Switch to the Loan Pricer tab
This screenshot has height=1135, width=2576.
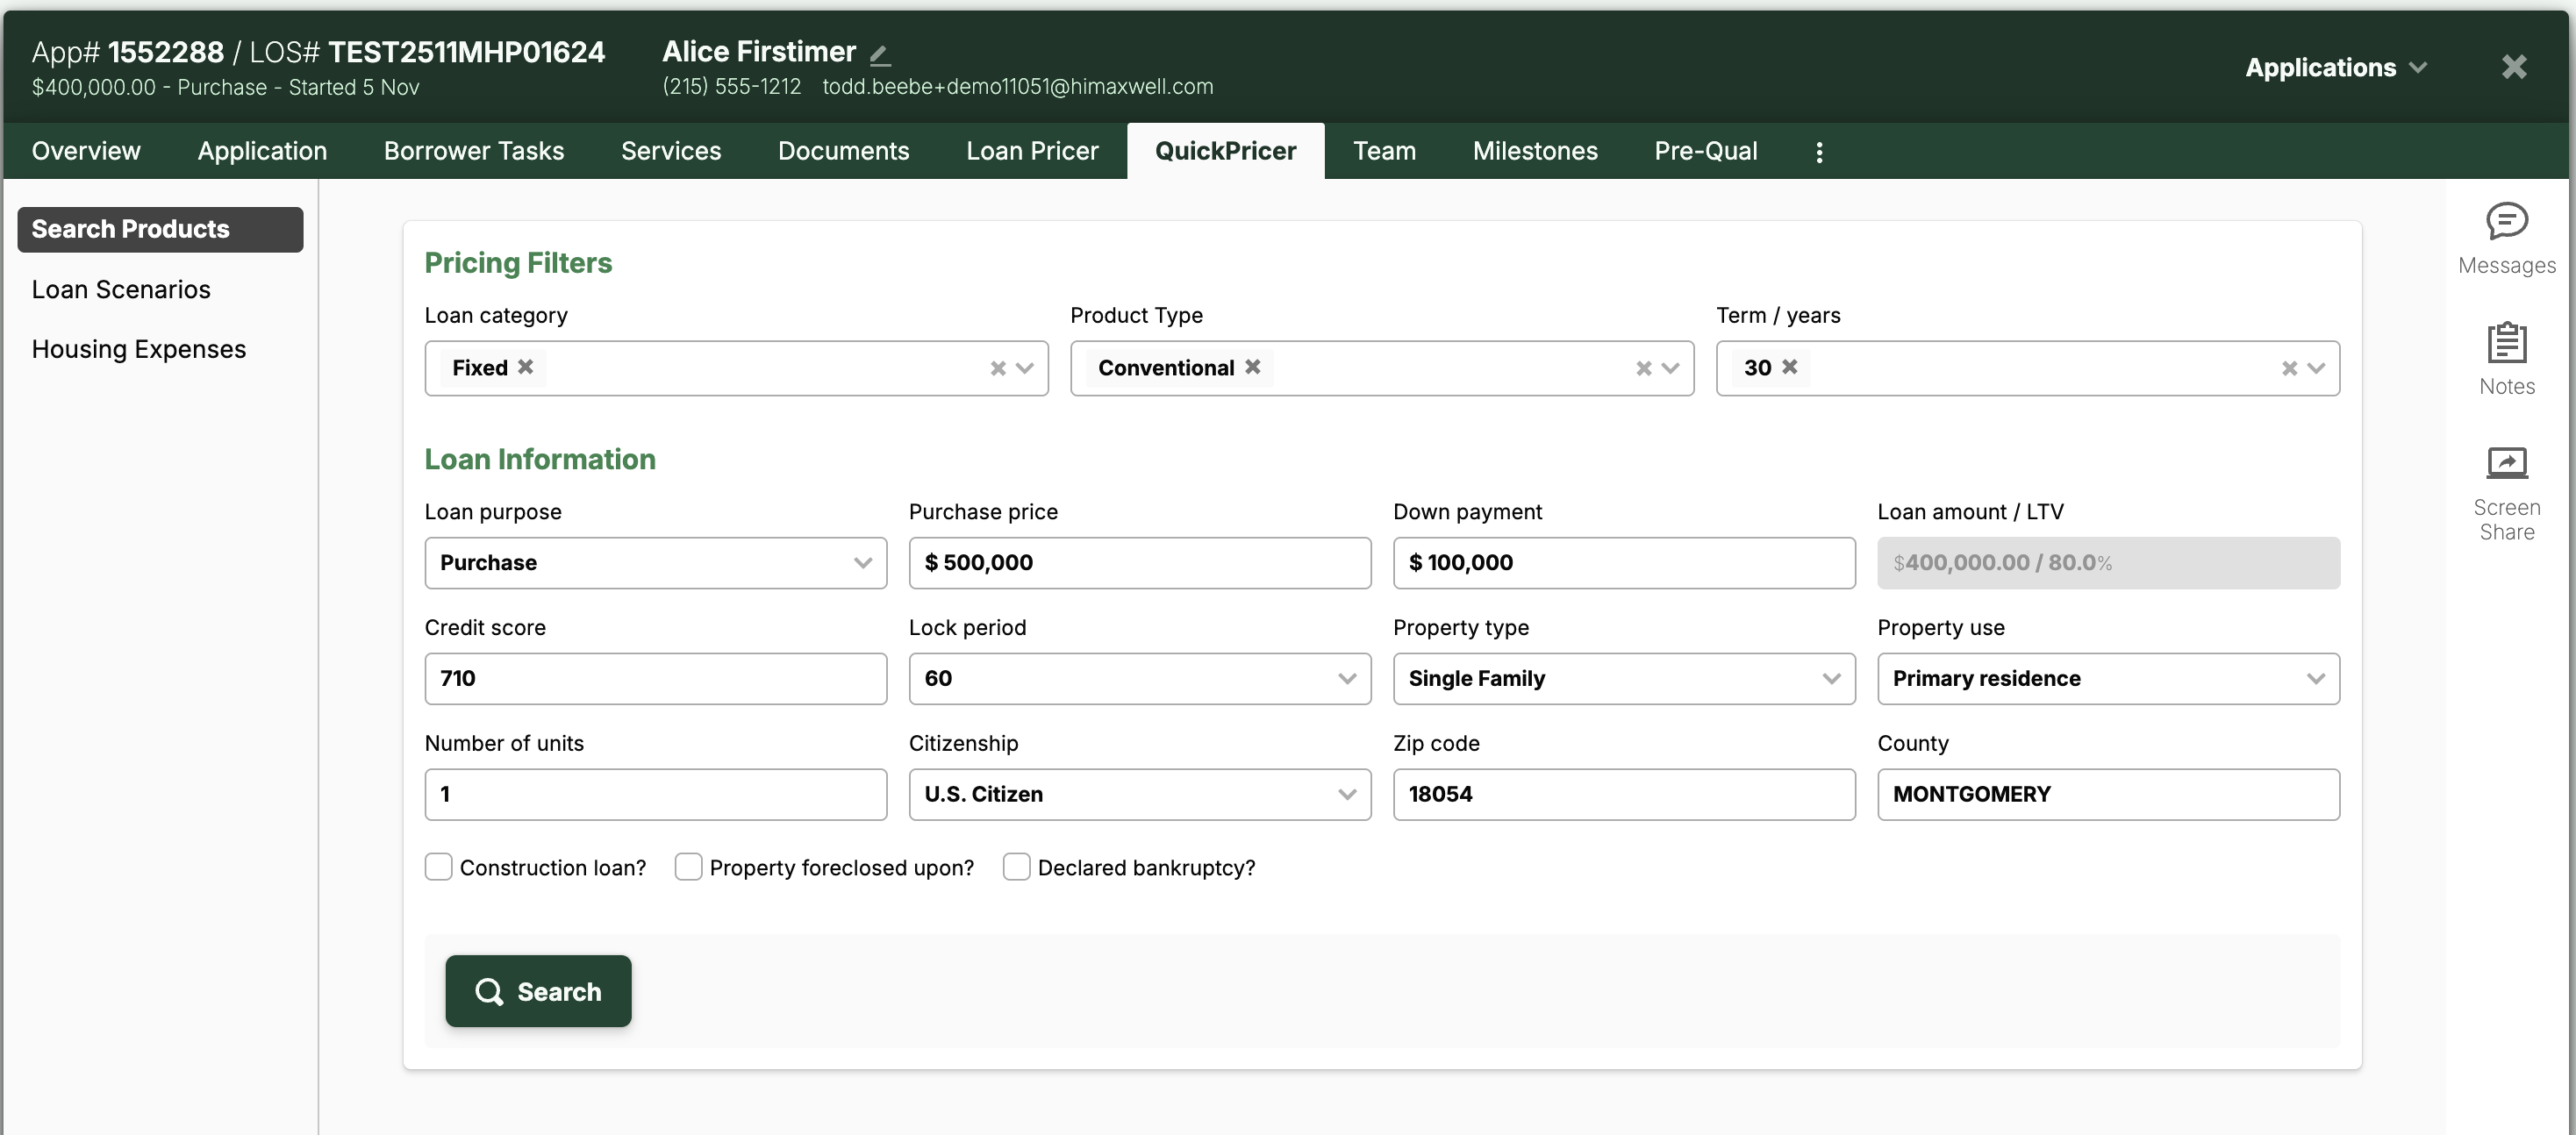[1032, 151]
